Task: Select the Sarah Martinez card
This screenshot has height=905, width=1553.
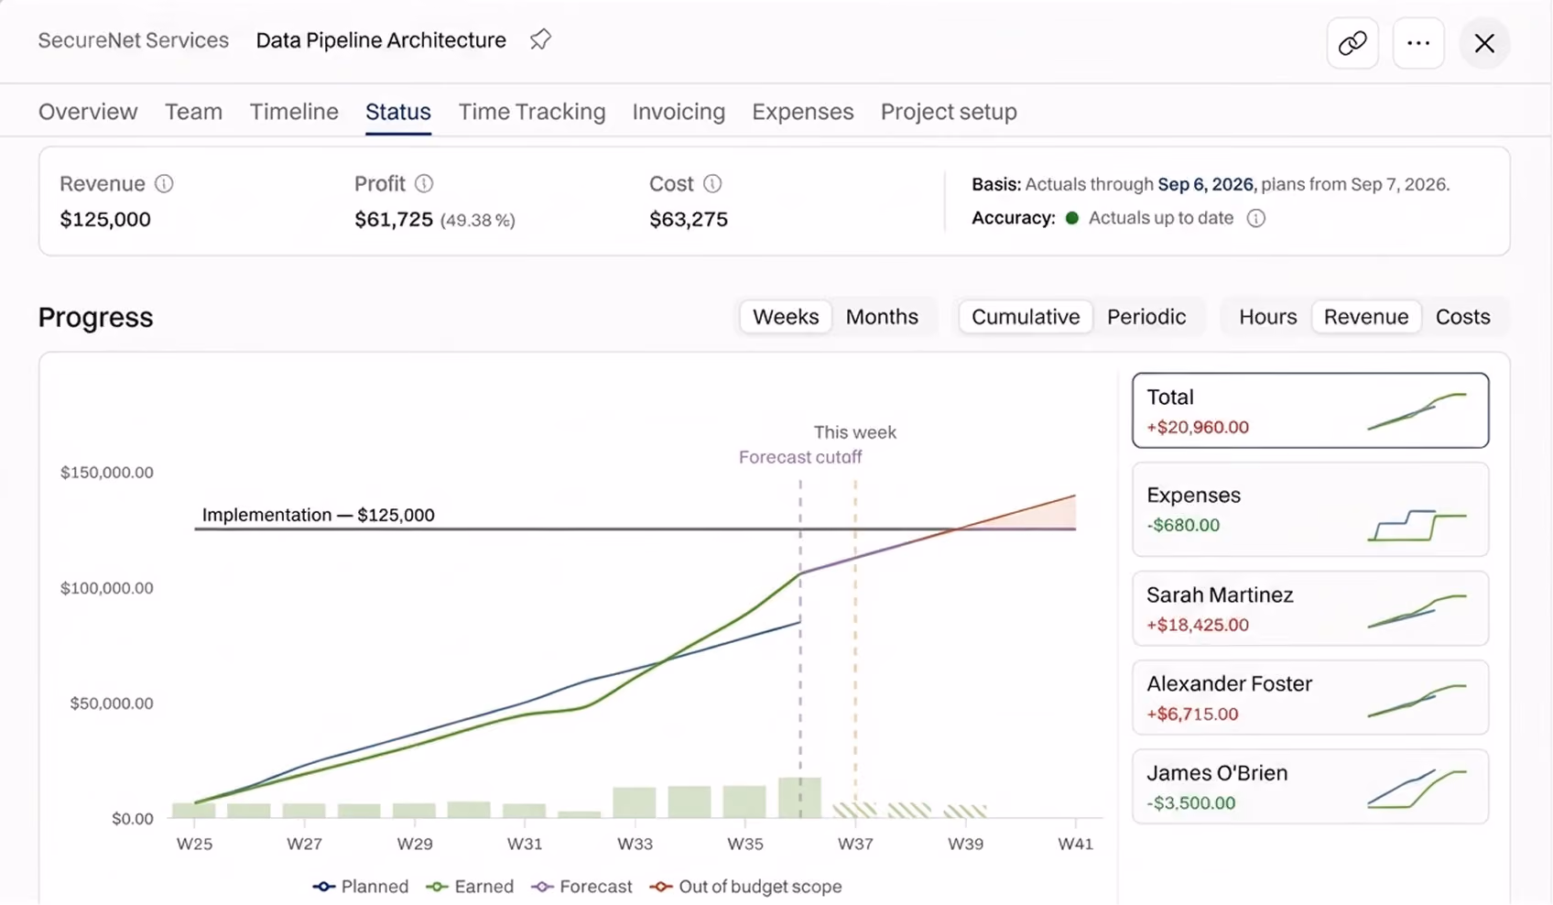Action: pyautogui.click(x=1310, y=608)
